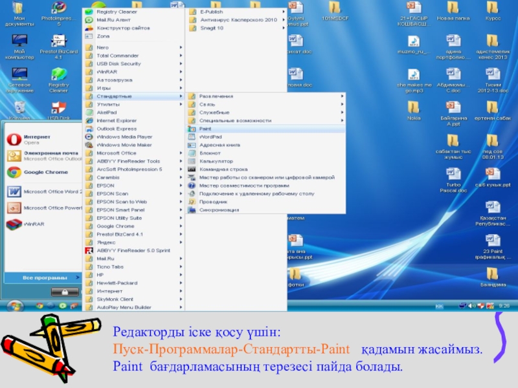Select Мастер совместимости программ entry
Viewport: 518px width, 388px height.
265,186
